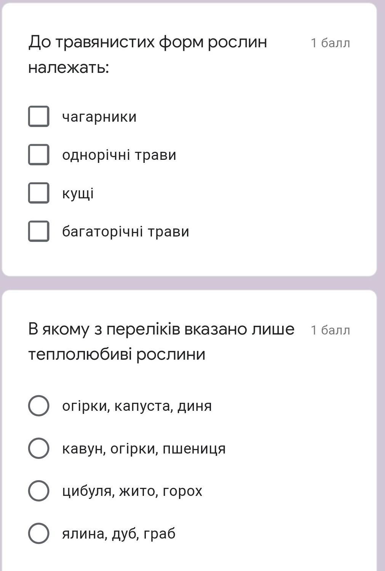Choose radio circle for кавун, огірки, пшениця

click(38, 448)
